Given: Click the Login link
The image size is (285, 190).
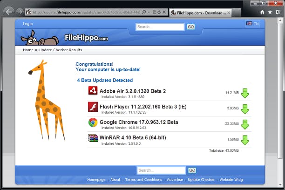Looking at the screenshot, I should pyautogui.click(x=28, y=24).
